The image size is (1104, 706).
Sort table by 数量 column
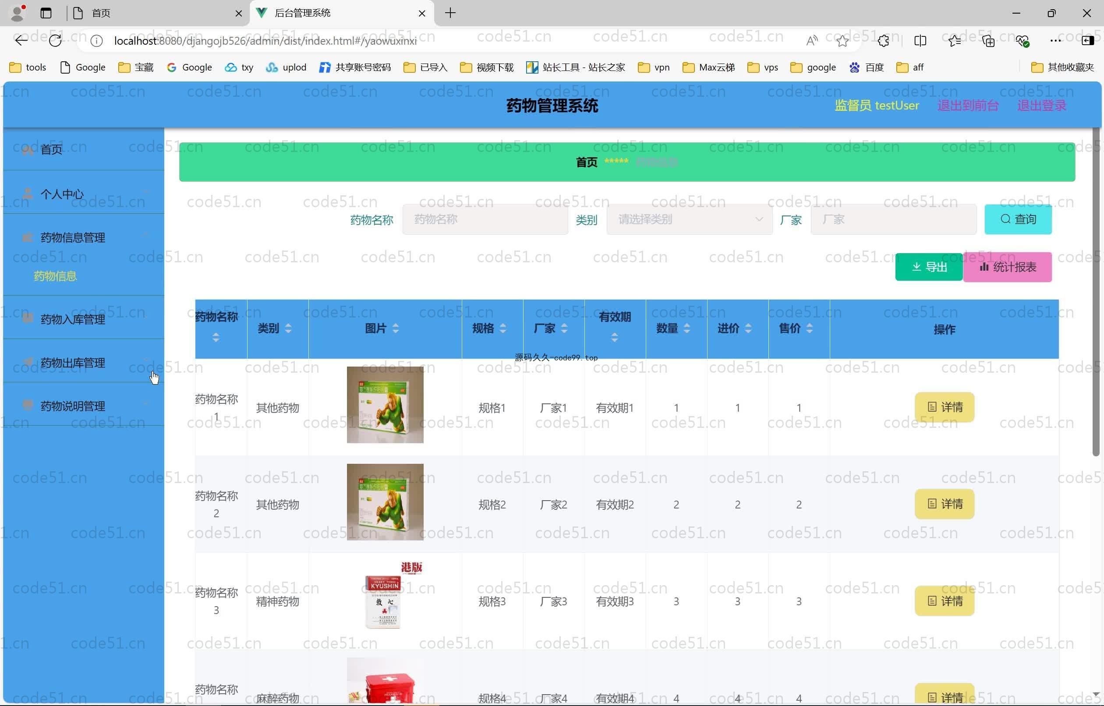coord(687,328)
